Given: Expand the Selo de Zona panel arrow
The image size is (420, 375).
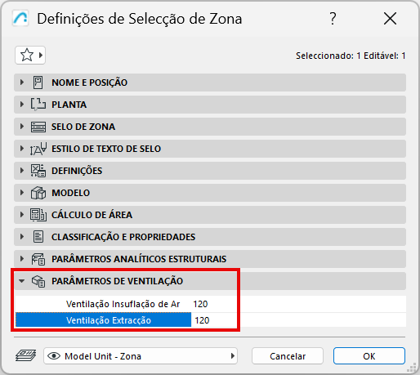Looking at the screenshot, I should coord(22,127).
